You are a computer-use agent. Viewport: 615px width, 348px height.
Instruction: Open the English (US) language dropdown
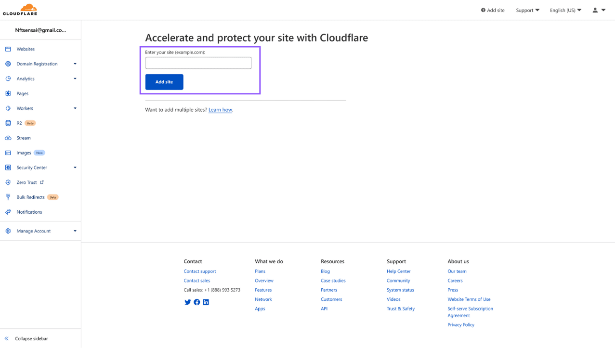pos(566,10)
